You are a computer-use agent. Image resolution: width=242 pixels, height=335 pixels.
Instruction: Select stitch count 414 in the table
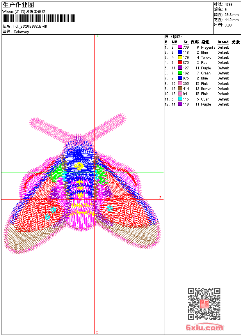point(186,89)
